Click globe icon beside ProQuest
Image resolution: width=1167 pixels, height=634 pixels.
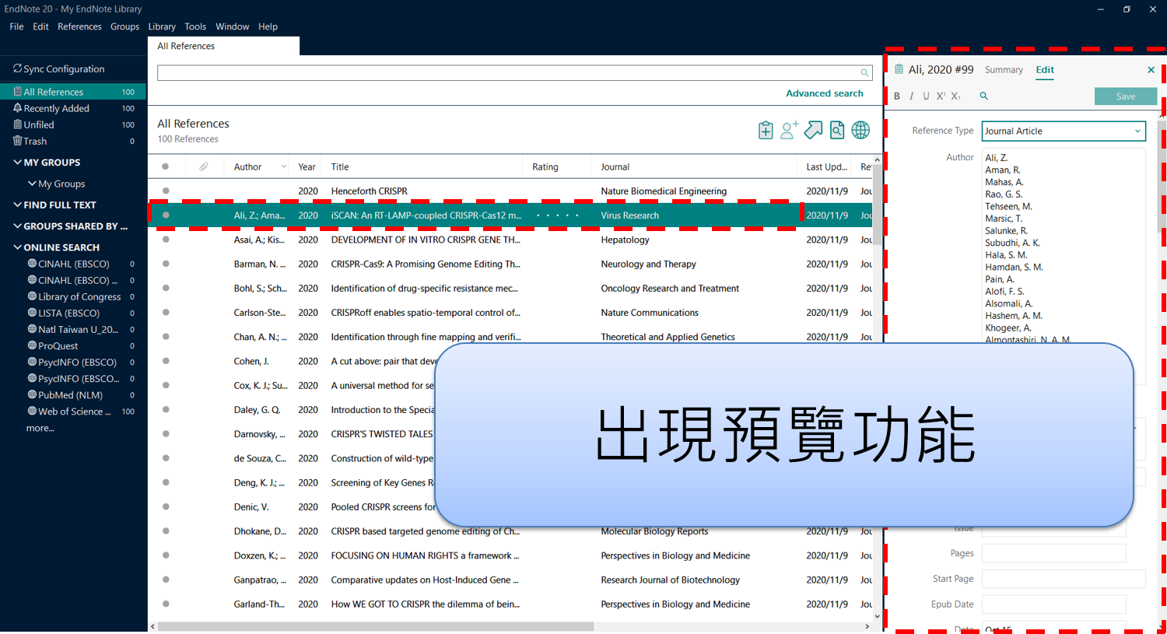[x=32, y=345]
